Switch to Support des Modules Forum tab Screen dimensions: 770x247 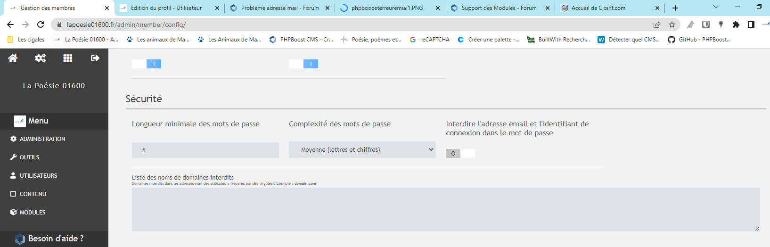[x=499, y=8]
